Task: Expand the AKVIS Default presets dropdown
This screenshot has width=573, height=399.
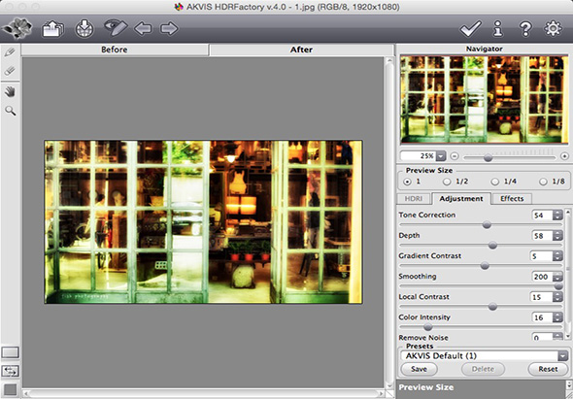Action: click(562, 355)
